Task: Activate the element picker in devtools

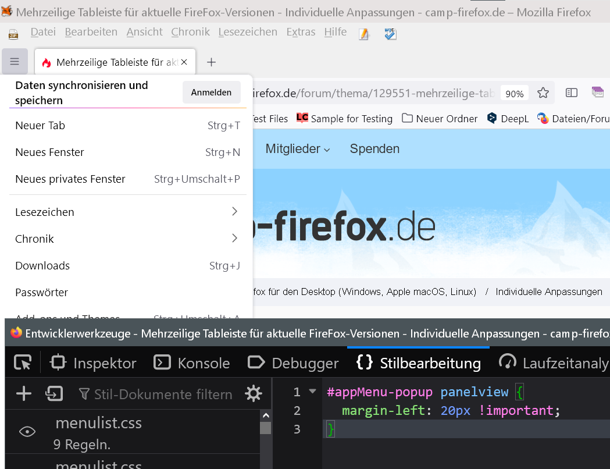Action: pos(23,363)
